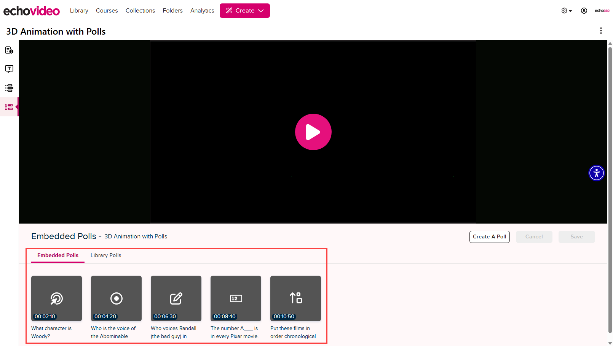613x346 pixels.
Task: Open the transcript sidebar icon
Action: pyautogui.click(x=9, y=69)
